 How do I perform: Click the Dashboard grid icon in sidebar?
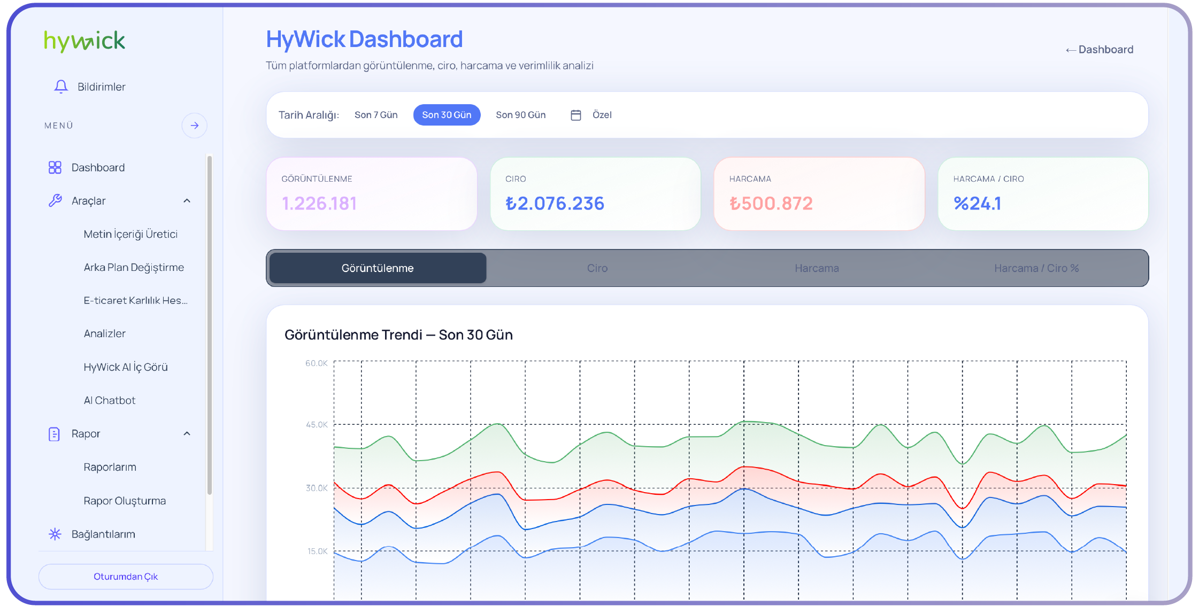pos(55,168)
